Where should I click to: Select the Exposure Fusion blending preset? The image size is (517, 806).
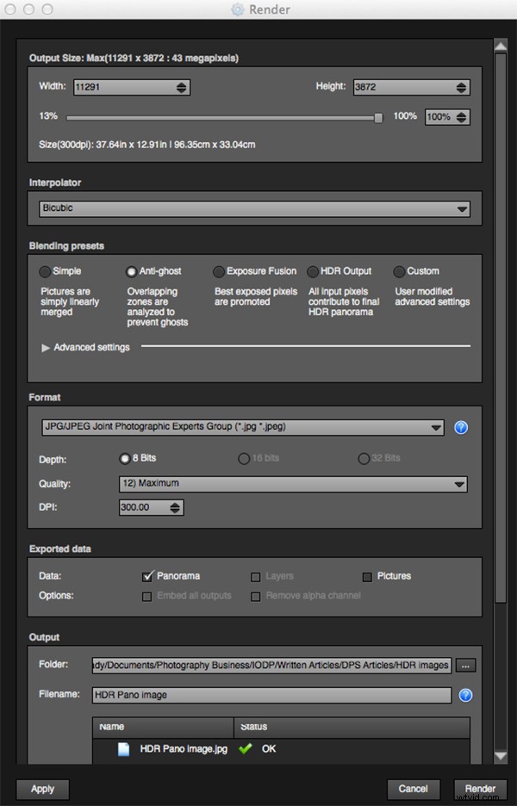click(219, 271)
